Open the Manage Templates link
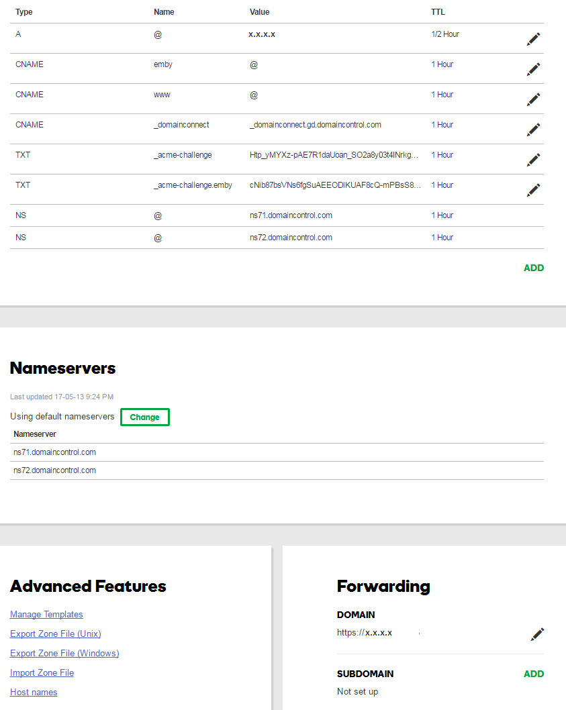566x710 pixels. pyautogui.click(x=46, y=614)
